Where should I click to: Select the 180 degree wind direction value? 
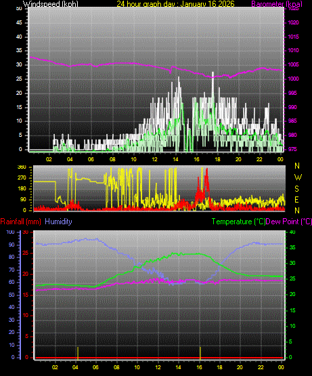22,189
